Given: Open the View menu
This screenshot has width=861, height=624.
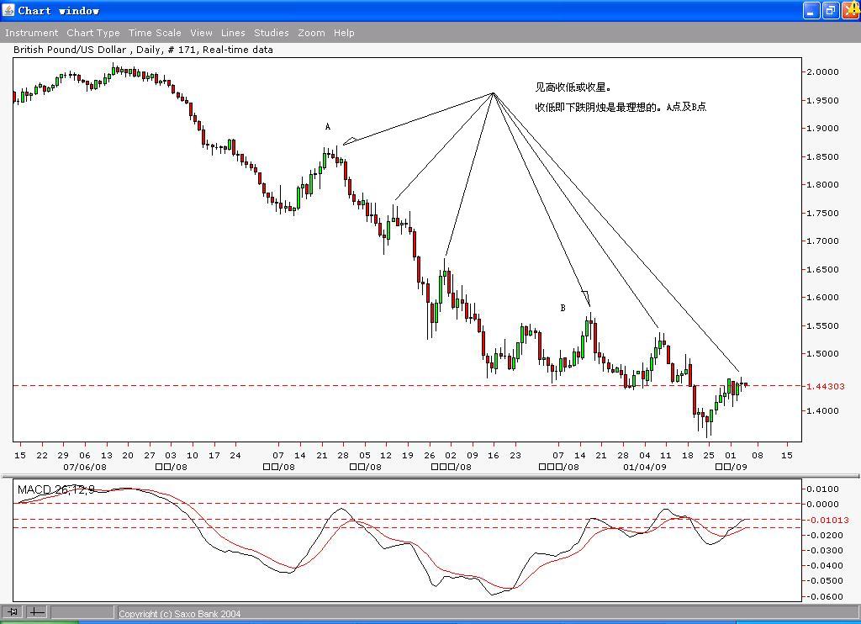Looking at the screenshot, I should click(x=202, y=33).
